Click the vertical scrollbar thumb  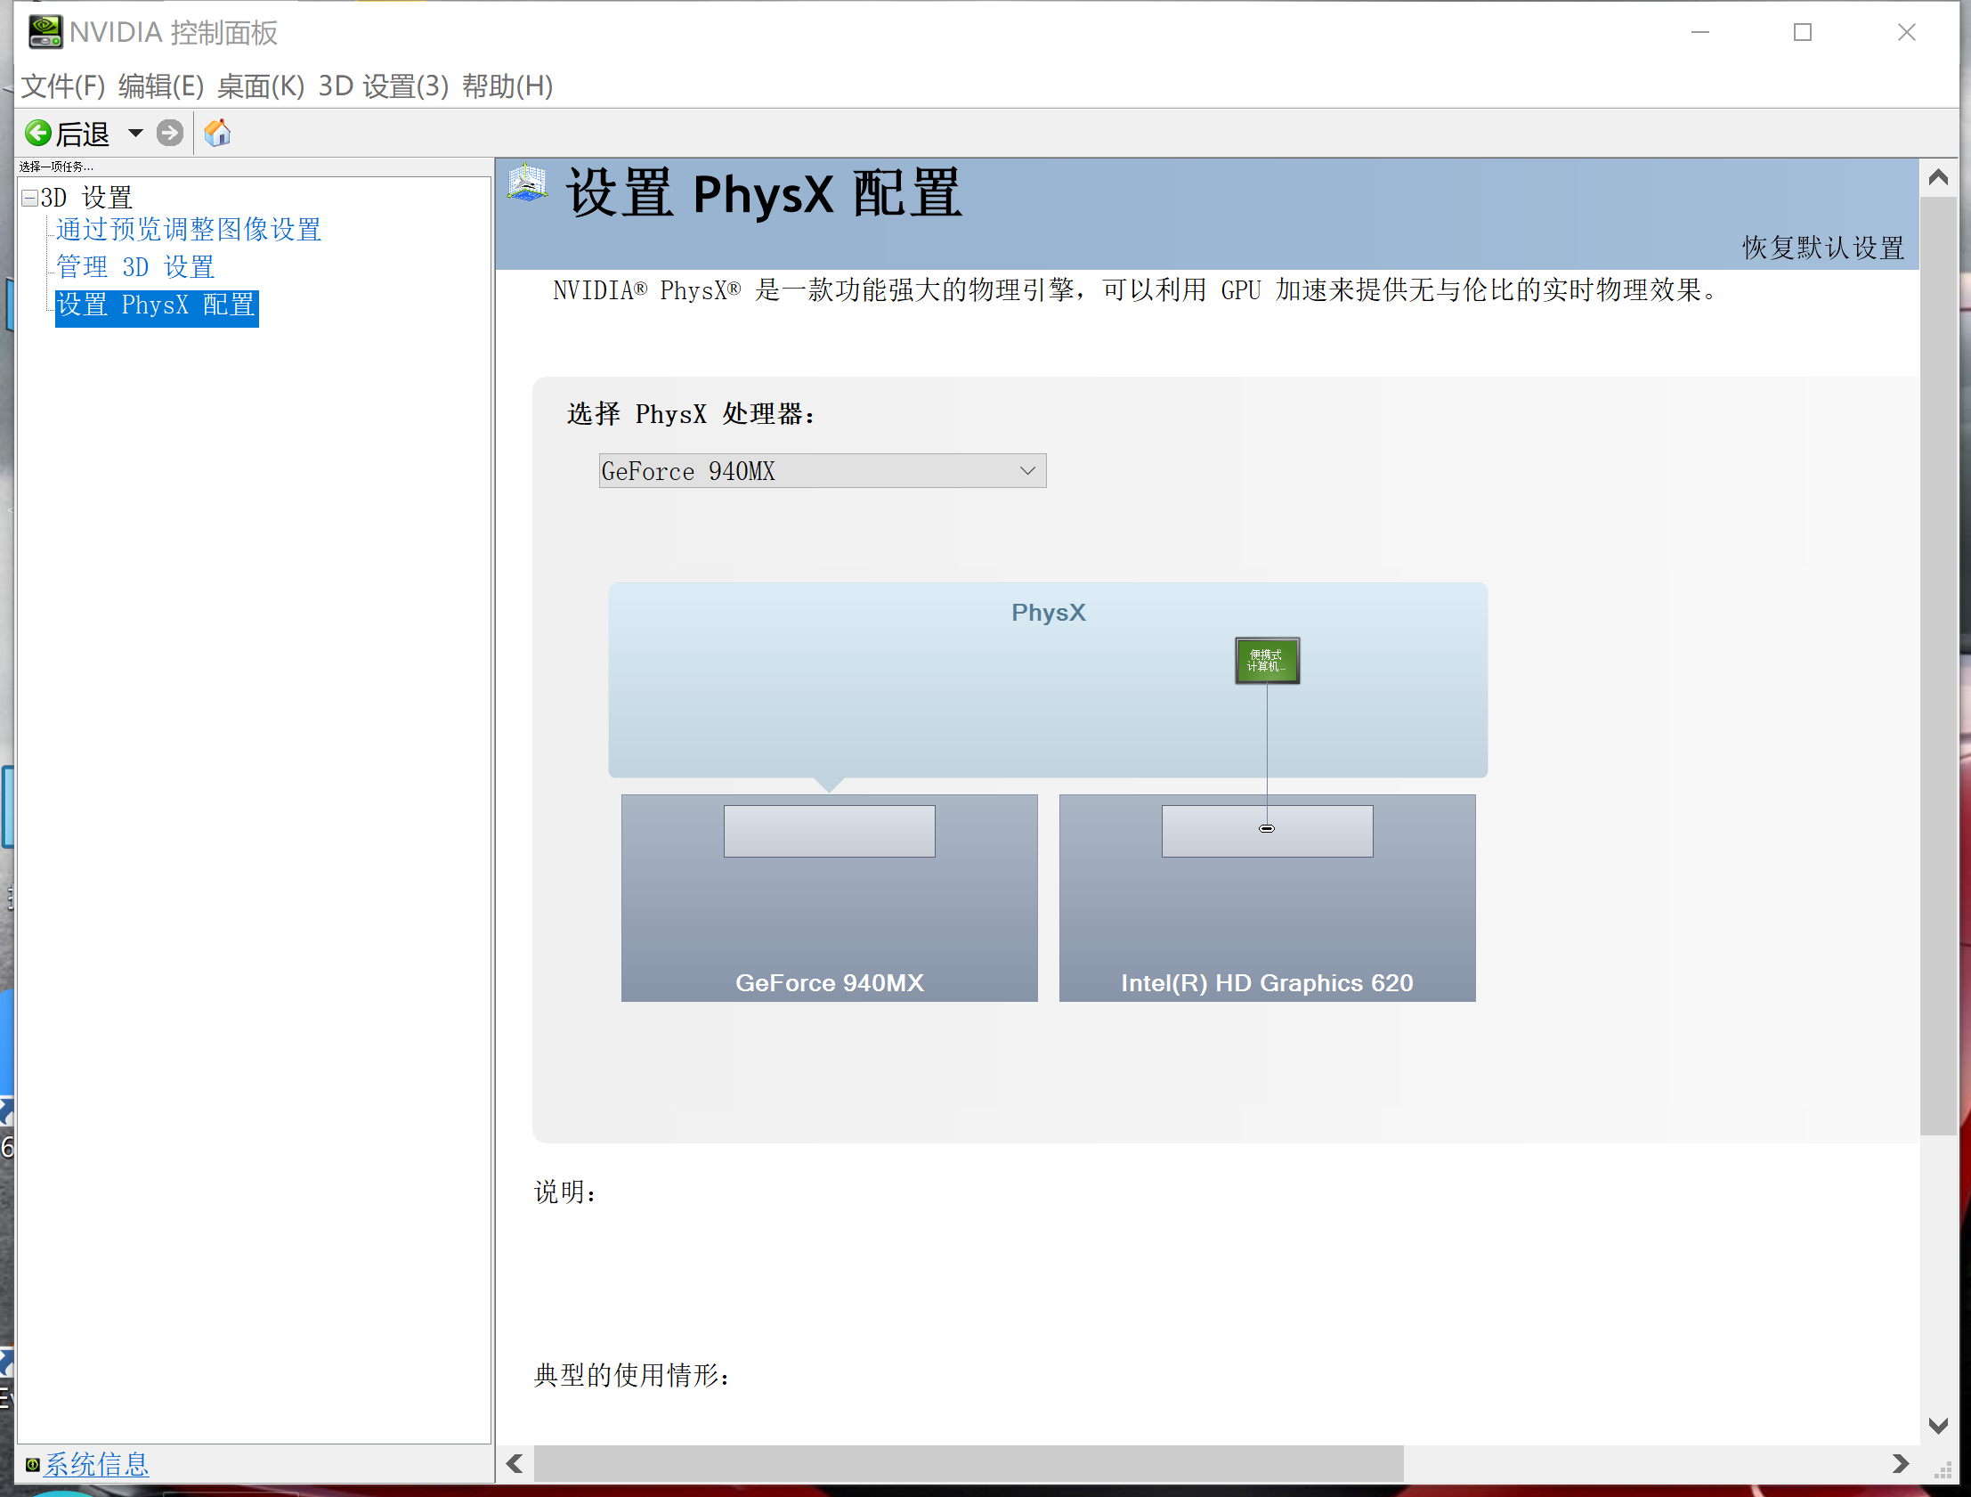pos(1938,666)
